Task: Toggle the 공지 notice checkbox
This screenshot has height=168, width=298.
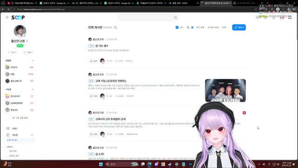Action: [177, 28]
